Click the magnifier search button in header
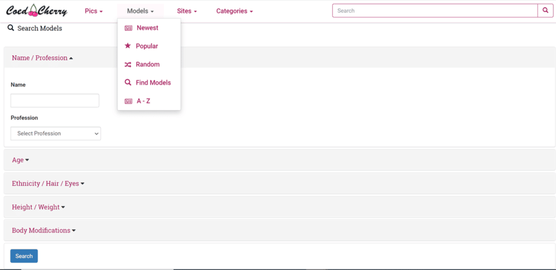556x270 pixels. click(x=545, y=11)
